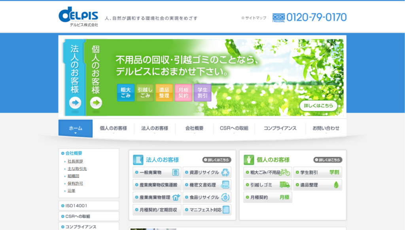Click the orange 遺品整理 banner tile

(164, 93)
